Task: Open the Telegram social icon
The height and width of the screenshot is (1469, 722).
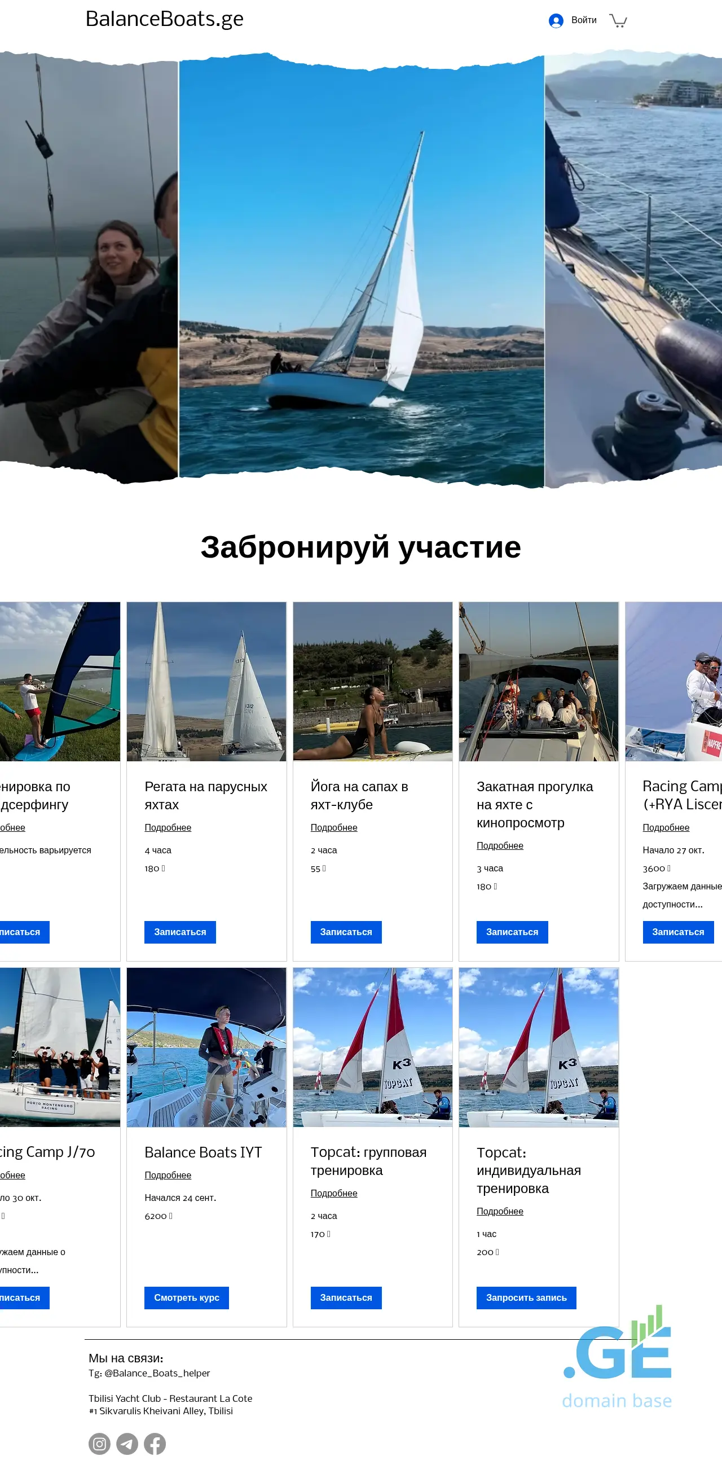Action: point(127,1444)
